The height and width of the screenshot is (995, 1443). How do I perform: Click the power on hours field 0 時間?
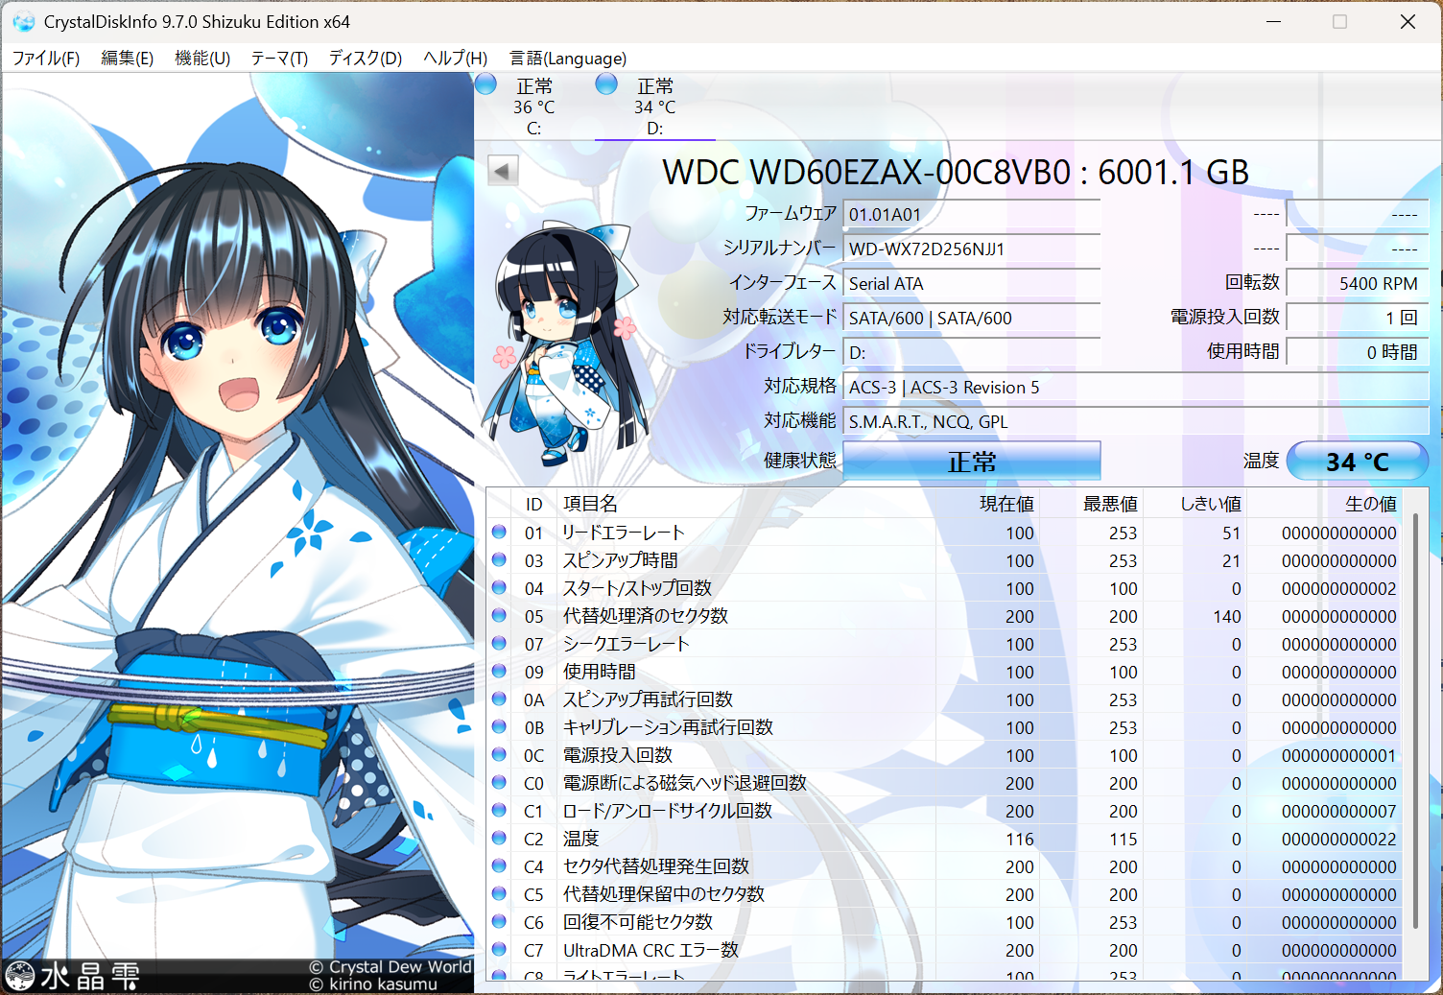point(1358,352)
